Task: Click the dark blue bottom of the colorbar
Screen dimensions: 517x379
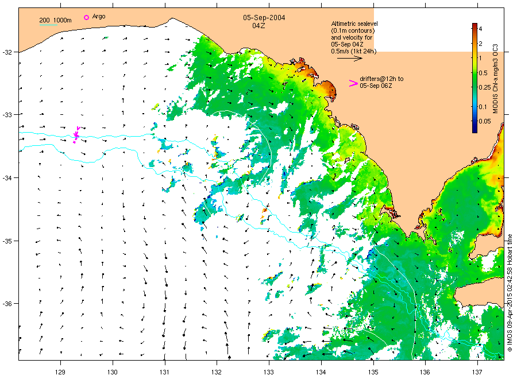Action: point(474,130)
